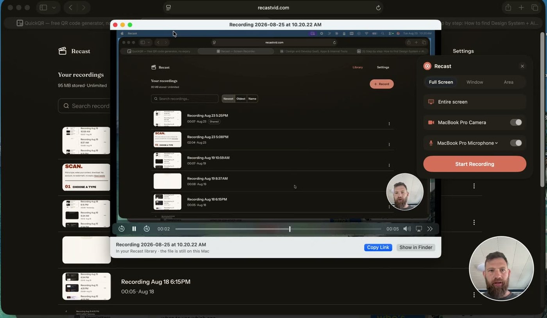
Task: Go forward in Safari history
Action: [x=83, y=7]
